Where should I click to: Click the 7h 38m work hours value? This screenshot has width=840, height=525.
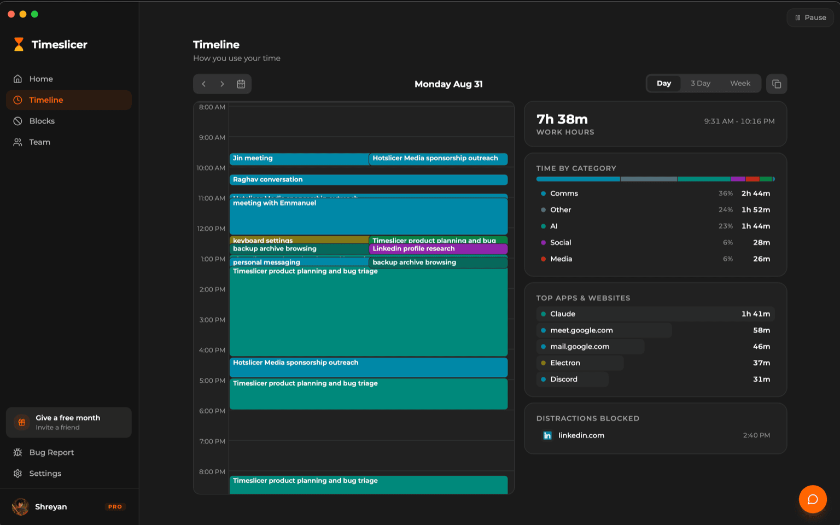(x=562, y=119)
